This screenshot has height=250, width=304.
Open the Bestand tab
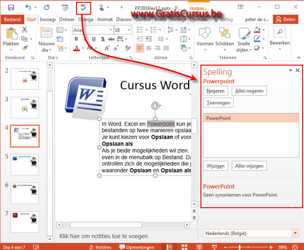point(12,19)
